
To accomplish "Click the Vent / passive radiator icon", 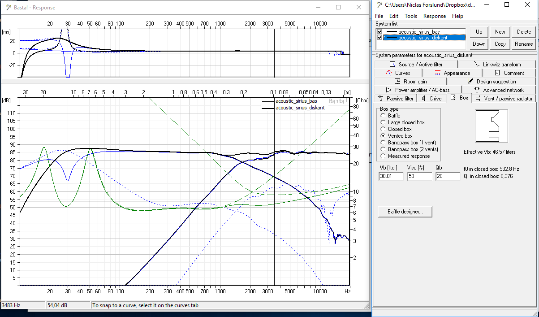I will tap(478, 98).
